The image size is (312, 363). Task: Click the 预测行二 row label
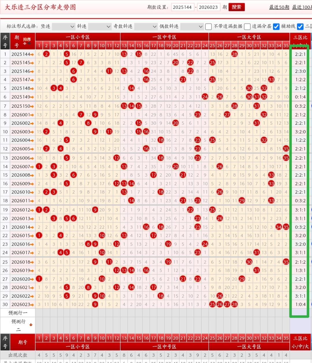pos(18,325)
